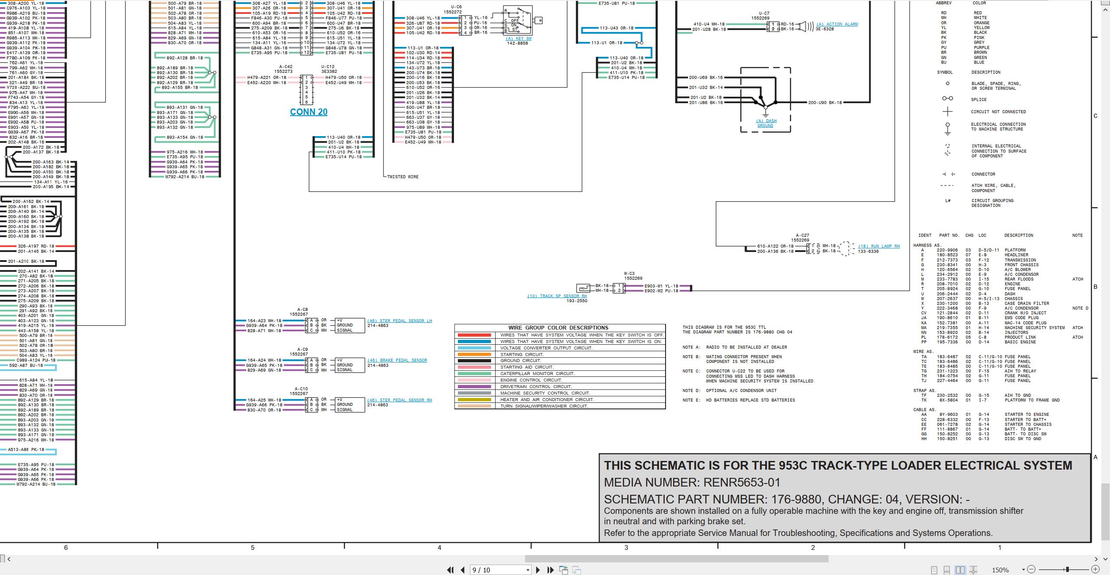Click the horizontal scrollbar right arrow
Screen dimensions: 1110x575
pyautogui.click(x=1096, y=559)
